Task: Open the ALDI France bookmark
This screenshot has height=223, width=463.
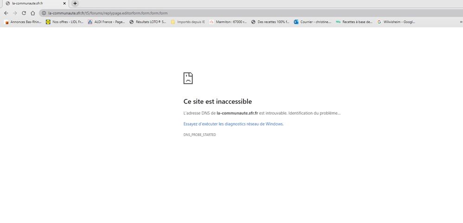Action: coord(106,22)
